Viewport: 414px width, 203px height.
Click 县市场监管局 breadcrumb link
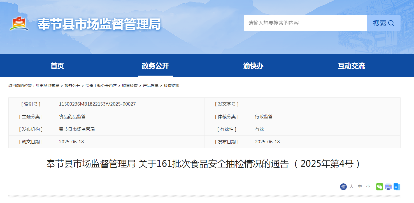click(x=48, y=86)
